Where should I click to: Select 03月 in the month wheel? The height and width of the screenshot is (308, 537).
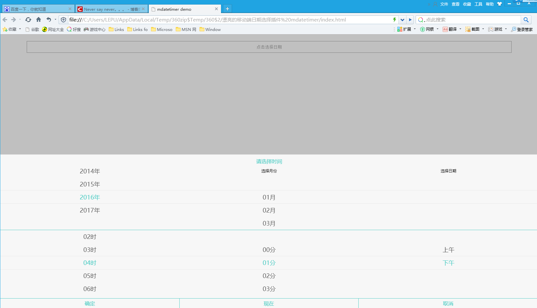click(269, 223)
